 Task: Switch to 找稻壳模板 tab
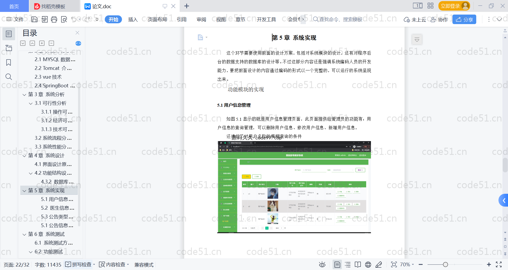click(x=54, y=6)
